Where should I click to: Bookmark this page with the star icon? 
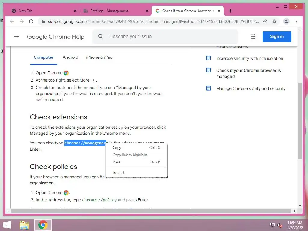pos(274,21)
